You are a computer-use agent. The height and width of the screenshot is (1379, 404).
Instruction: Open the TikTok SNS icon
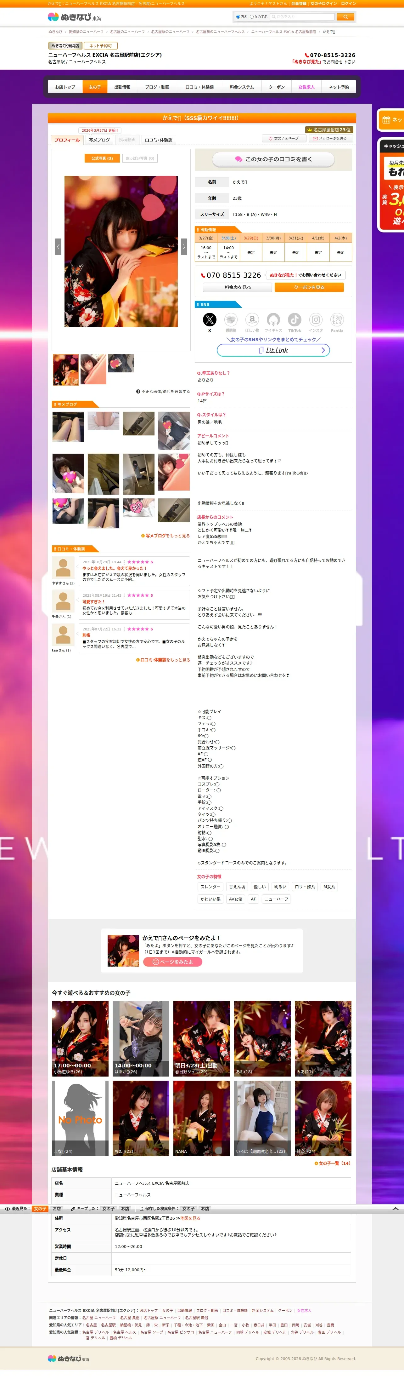click(295, 320)
